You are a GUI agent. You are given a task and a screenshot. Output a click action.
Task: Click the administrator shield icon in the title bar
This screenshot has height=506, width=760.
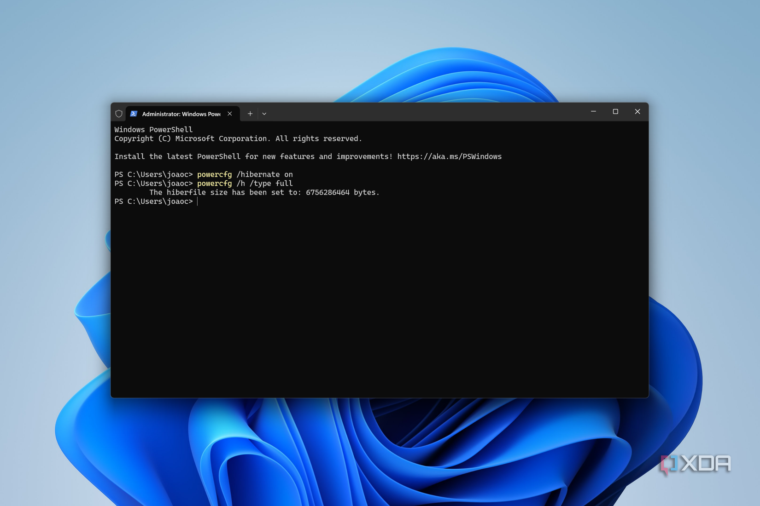click(x=119, y=113)
